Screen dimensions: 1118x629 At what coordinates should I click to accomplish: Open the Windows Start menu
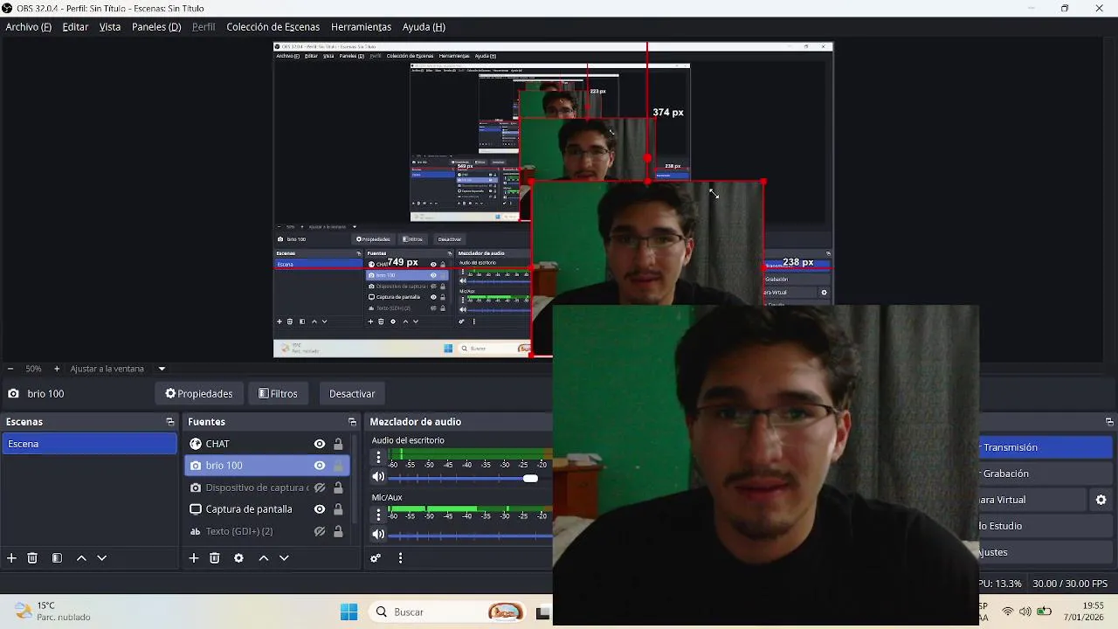point(349,612)
